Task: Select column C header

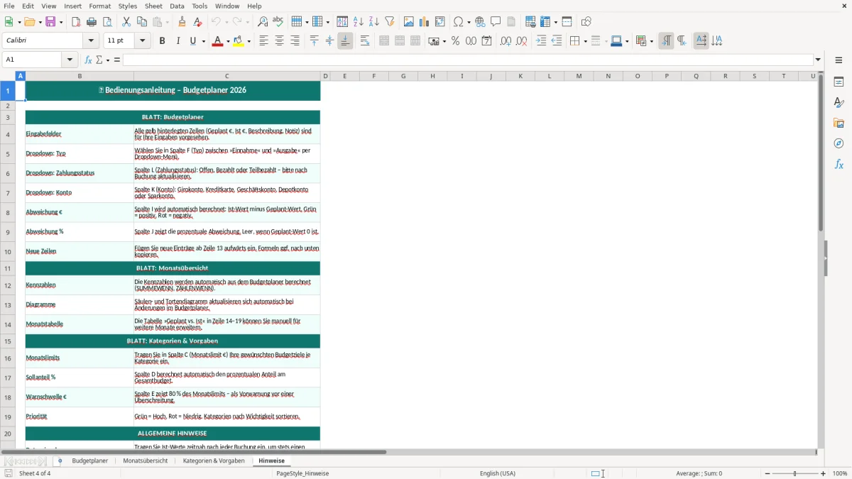Action: (x=226, y=76)
